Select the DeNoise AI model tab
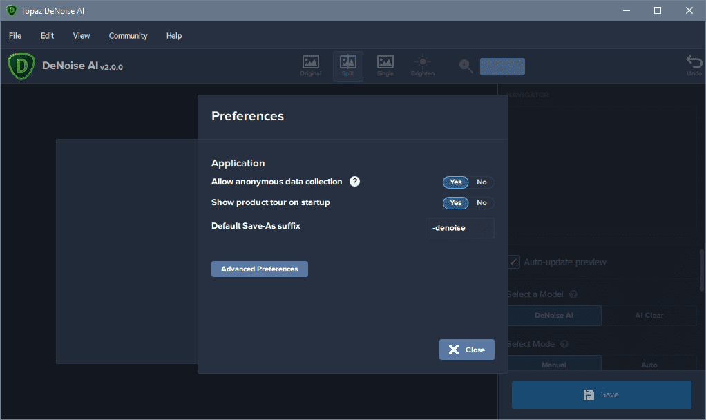706x420 pixels. [x=554, y=316]
